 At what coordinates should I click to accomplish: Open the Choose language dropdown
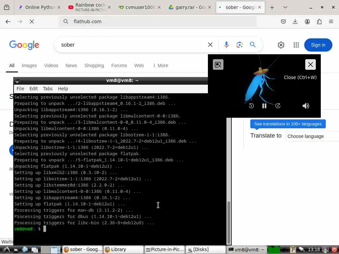pyautogui.click(x=312, y=136)
